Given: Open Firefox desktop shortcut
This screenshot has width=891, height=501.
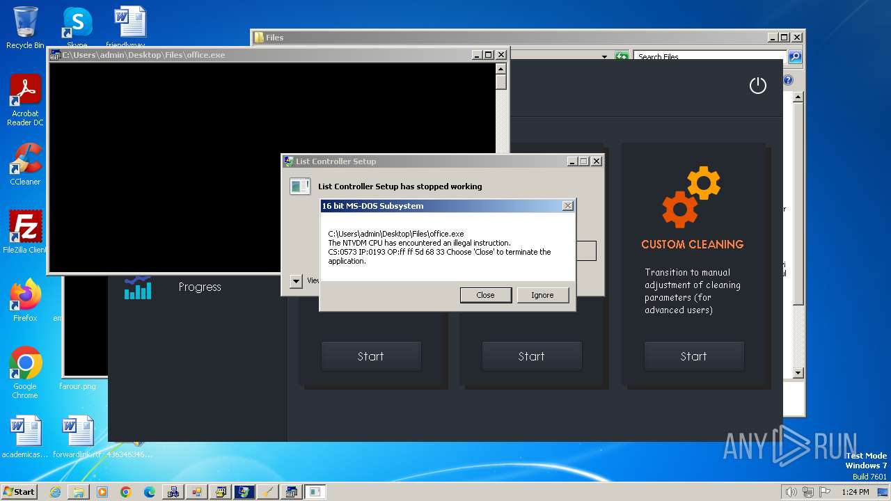Looking at the screenshot, I should click(25, 300).
